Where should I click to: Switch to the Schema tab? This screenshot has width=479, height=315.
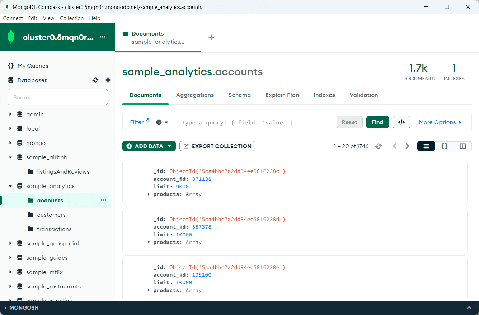pos(240,95)
